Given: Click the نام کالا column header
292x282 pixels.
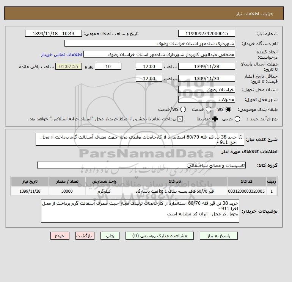Looking at the screenshot, I should pyautogui.click(x=175, y=181).
